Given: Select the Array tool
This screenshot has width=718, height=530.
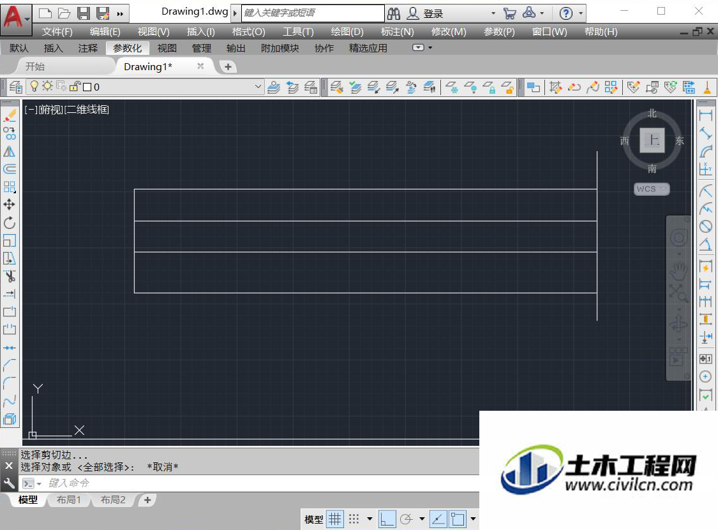Looking at the screenshot, I should pos(10,187).
